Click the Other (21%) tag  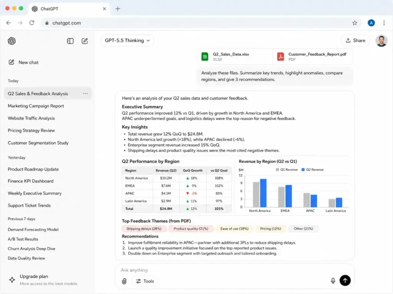[303, 229]
